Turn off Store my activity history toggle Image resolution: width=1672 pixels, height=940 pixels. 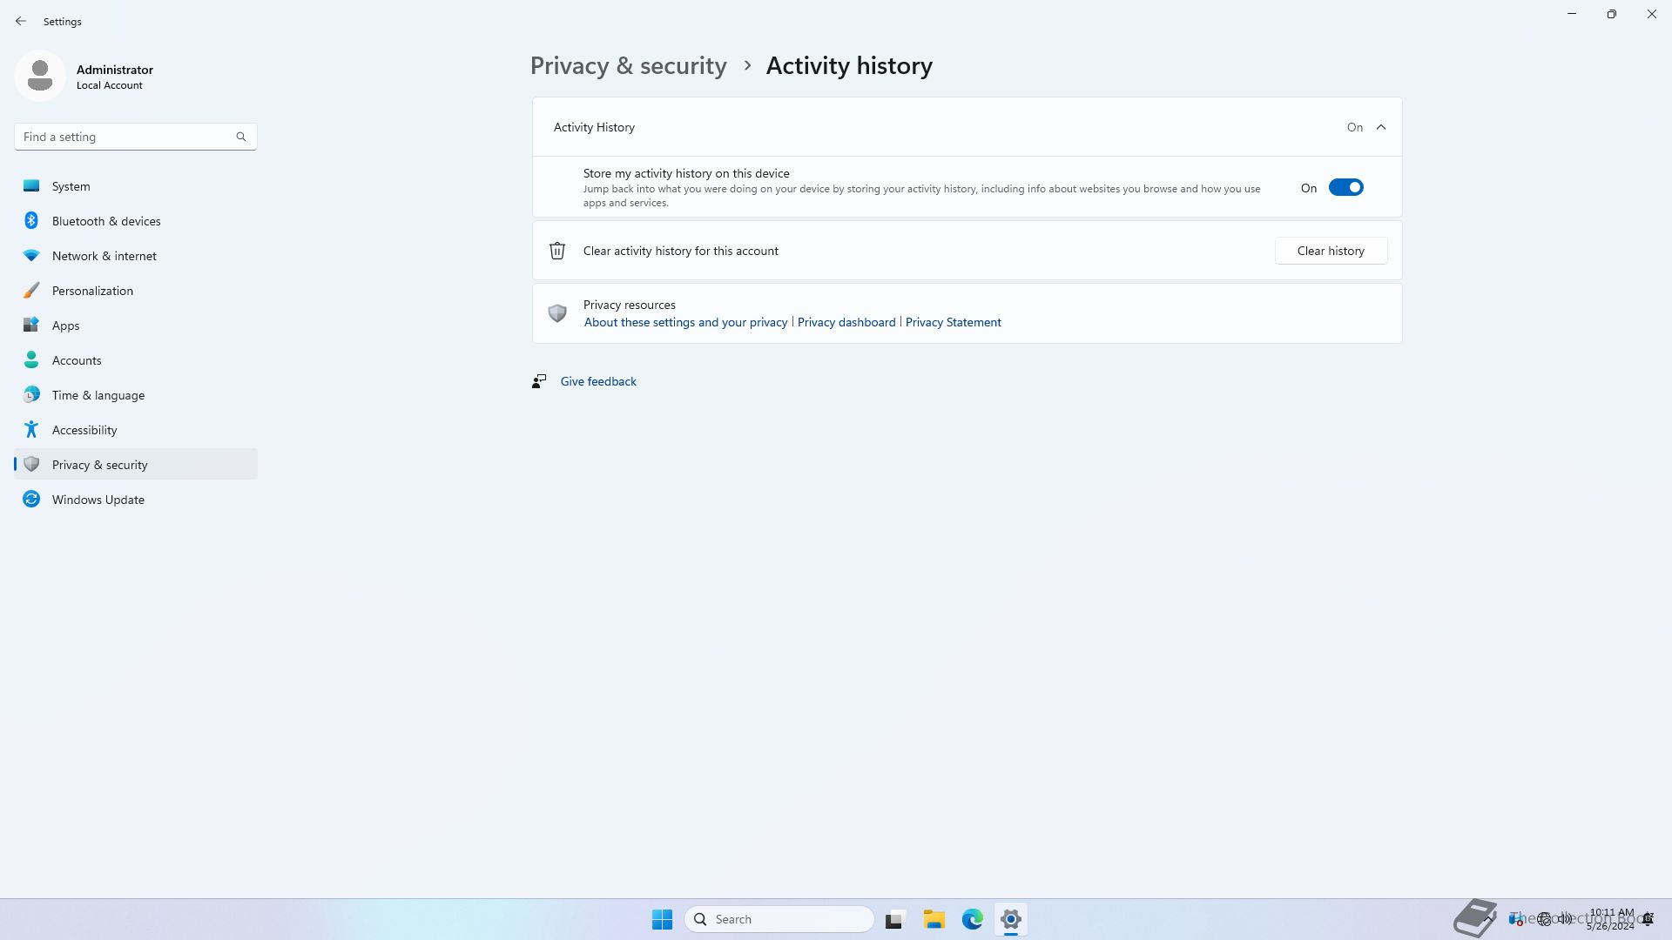(1345, 188)
